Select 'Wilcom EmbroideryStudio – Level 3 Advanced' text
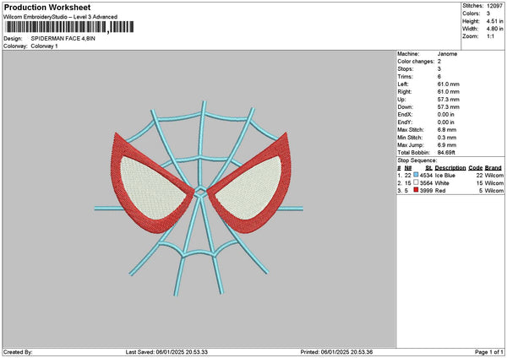Image resolution: width=507 pixels, height=358 pixels. pos(61,17)
